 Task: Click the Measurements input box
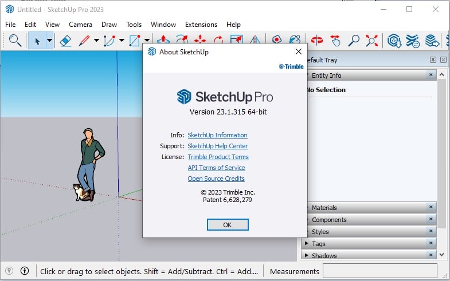click(380, 271)
